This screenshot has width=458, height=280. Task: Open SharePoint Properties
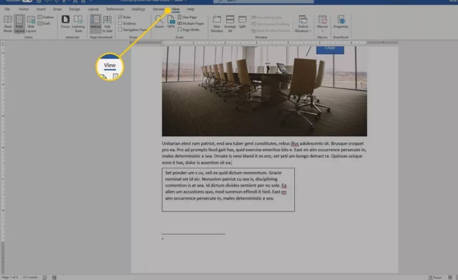coord(341,23)
